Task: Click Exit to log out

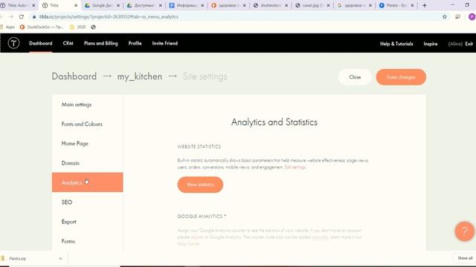Action: [x=469, y=44]
